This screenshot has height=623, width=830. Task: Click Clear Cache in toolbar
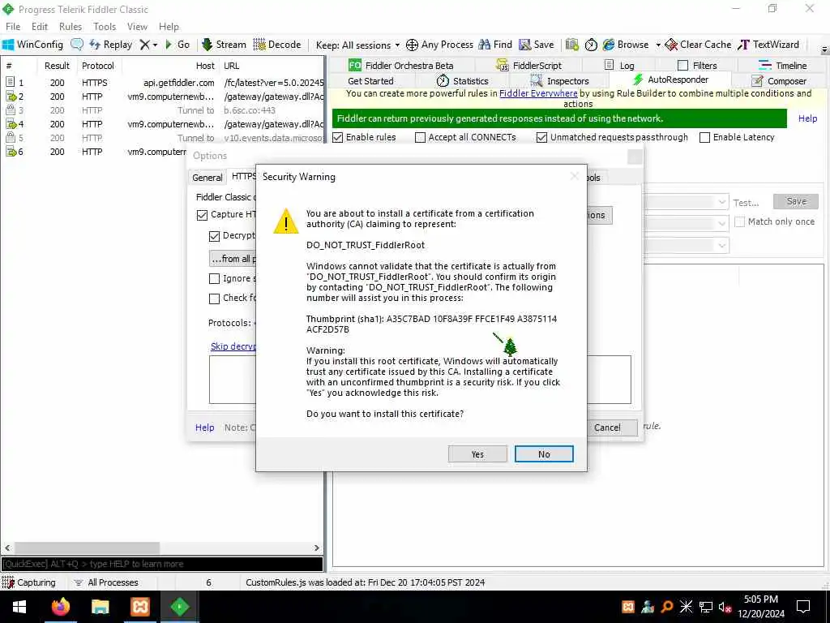point(698,45)
